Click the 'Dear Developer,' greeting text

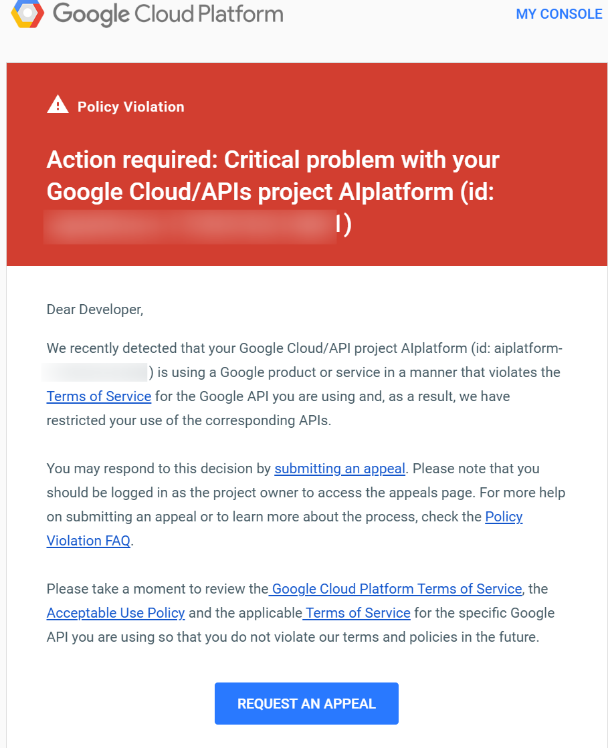[95, 309]
